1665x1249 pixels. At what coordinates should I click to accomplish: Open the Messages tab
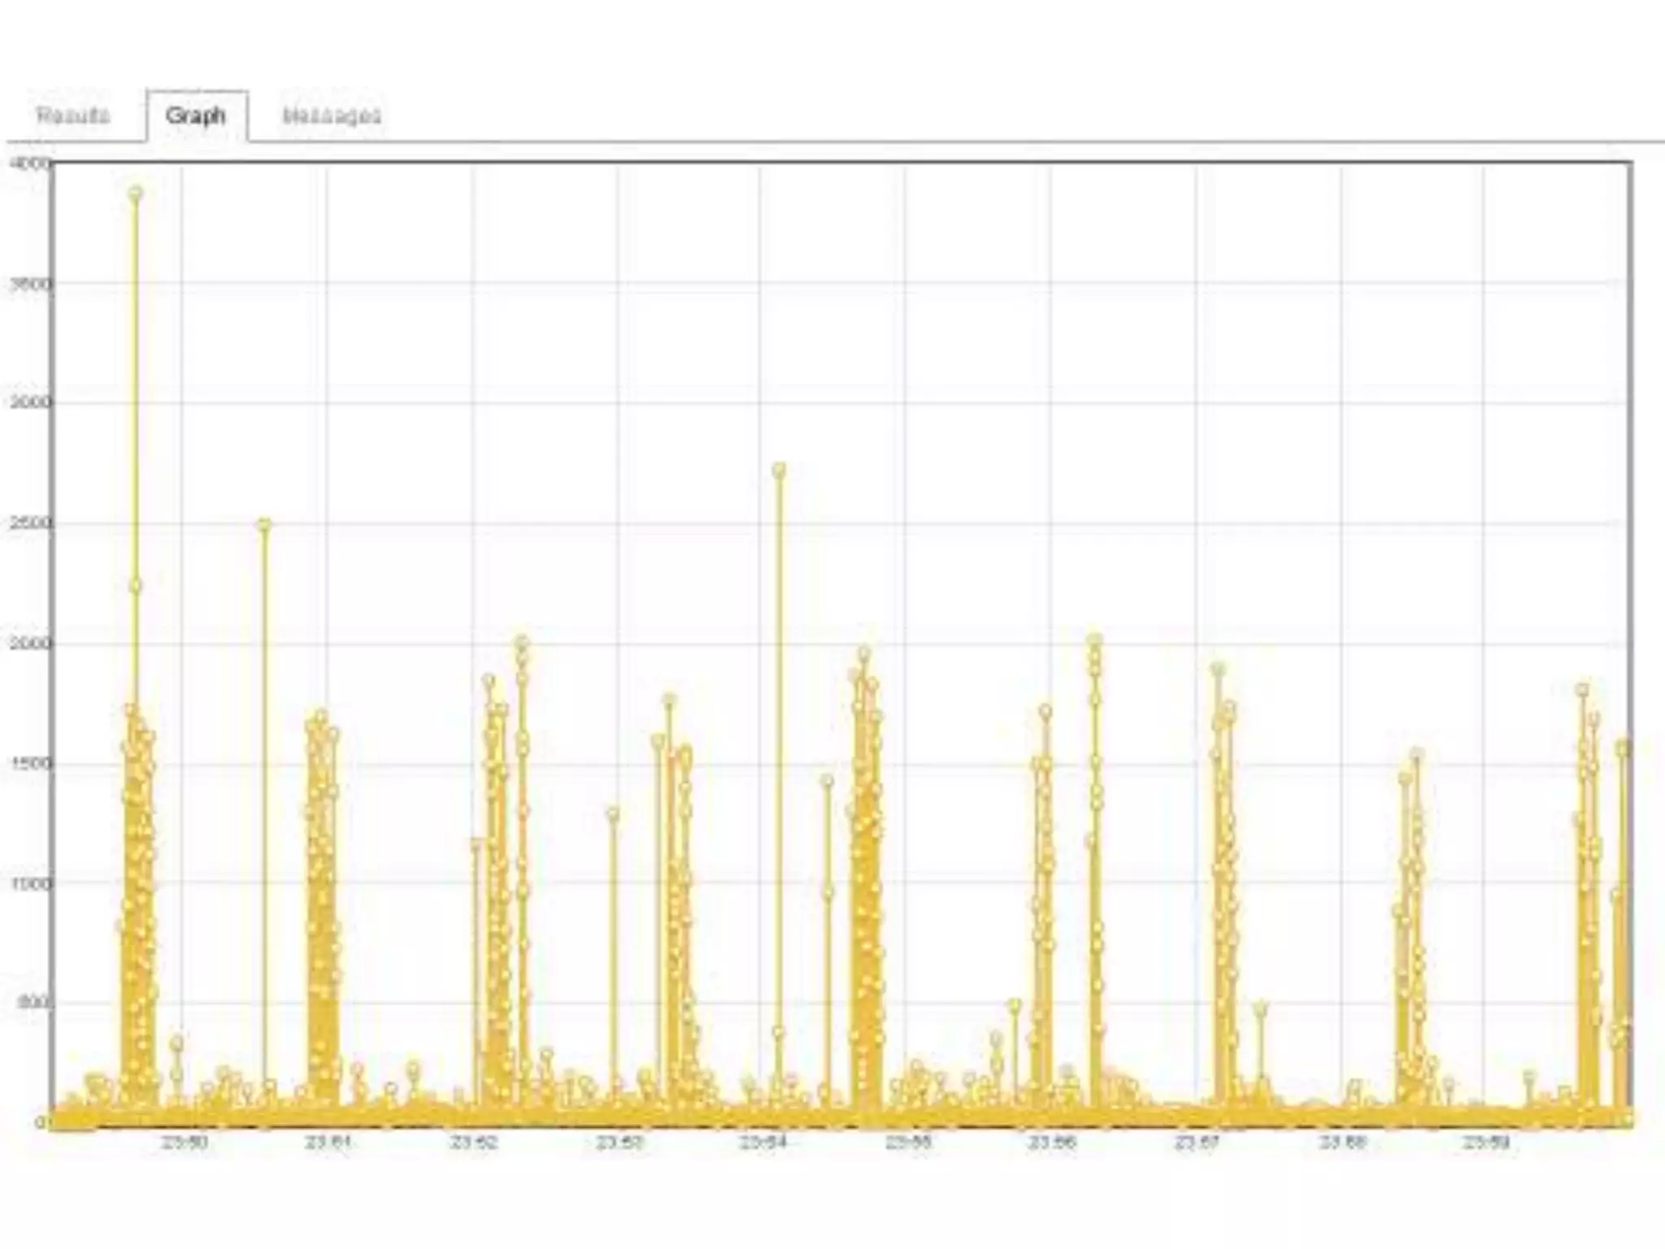(x=332, y=115)
